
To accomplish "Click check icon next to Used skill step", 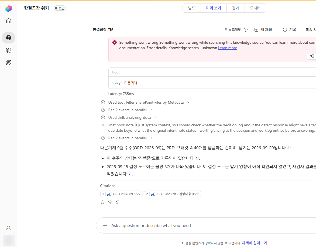I will (x=103, y=117).
